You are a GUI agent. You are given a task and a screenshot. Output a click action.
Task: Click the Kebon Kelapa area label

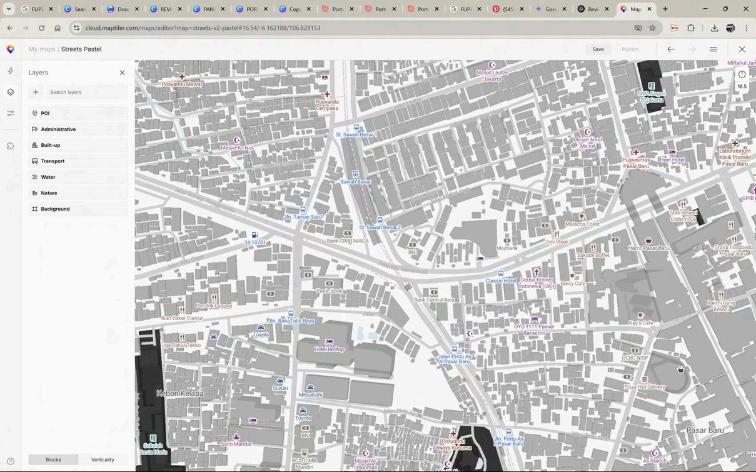(180, 393)
